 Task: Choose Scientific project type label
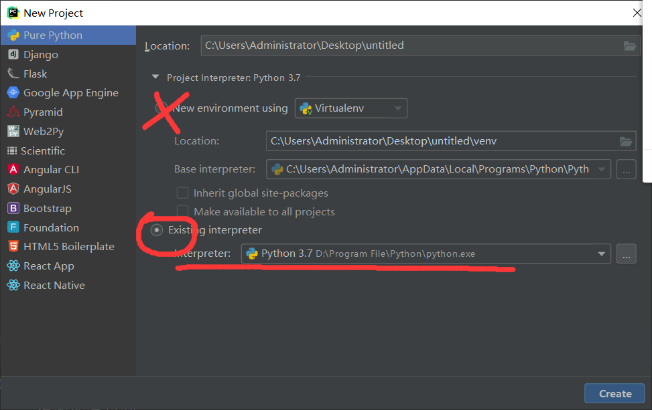(x=43, y=150)
